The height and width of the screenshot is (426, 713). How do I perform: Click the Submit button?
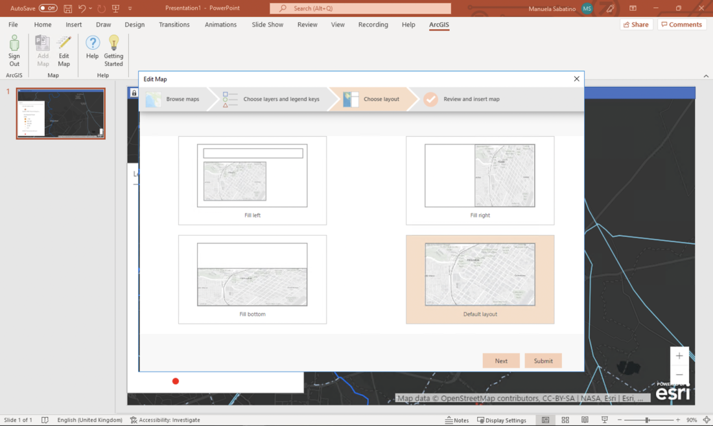[543, 361]
